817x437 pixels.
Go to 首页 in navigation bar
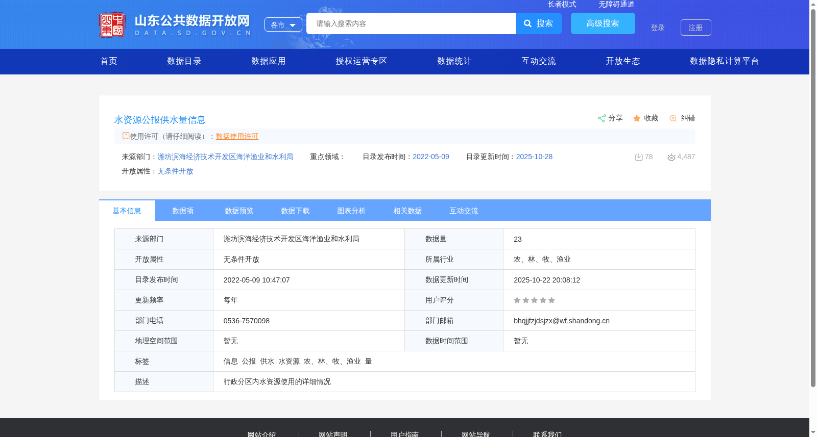tap(109, 61)
